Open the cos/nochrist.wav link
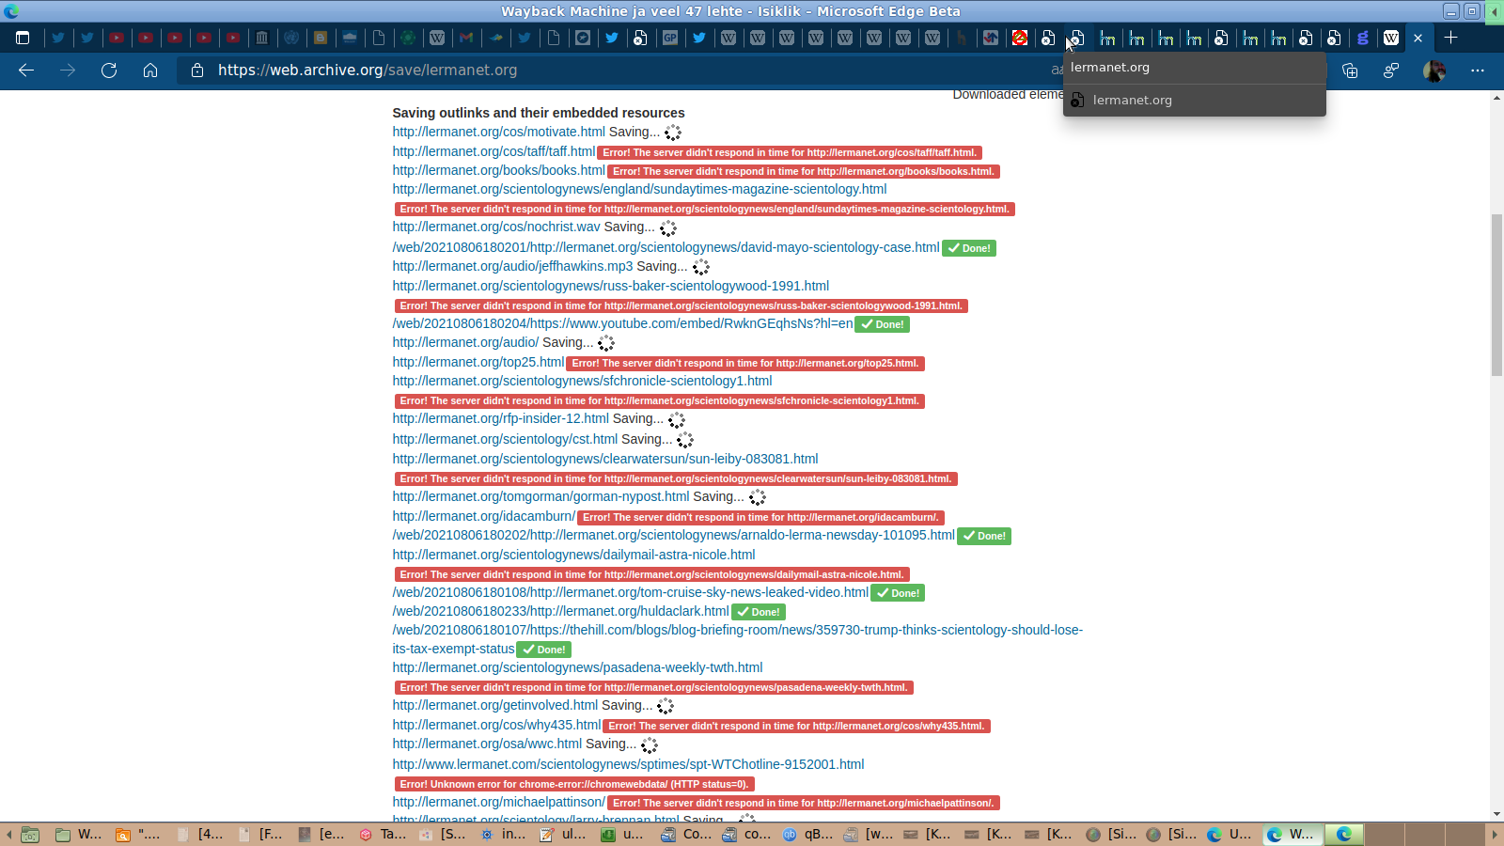Viewport: 1504px width, 846px height. point(496,227)
